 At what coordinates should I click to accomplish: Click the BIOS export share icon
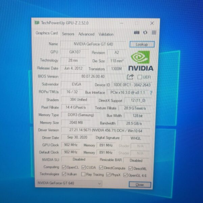click(130, 77)
